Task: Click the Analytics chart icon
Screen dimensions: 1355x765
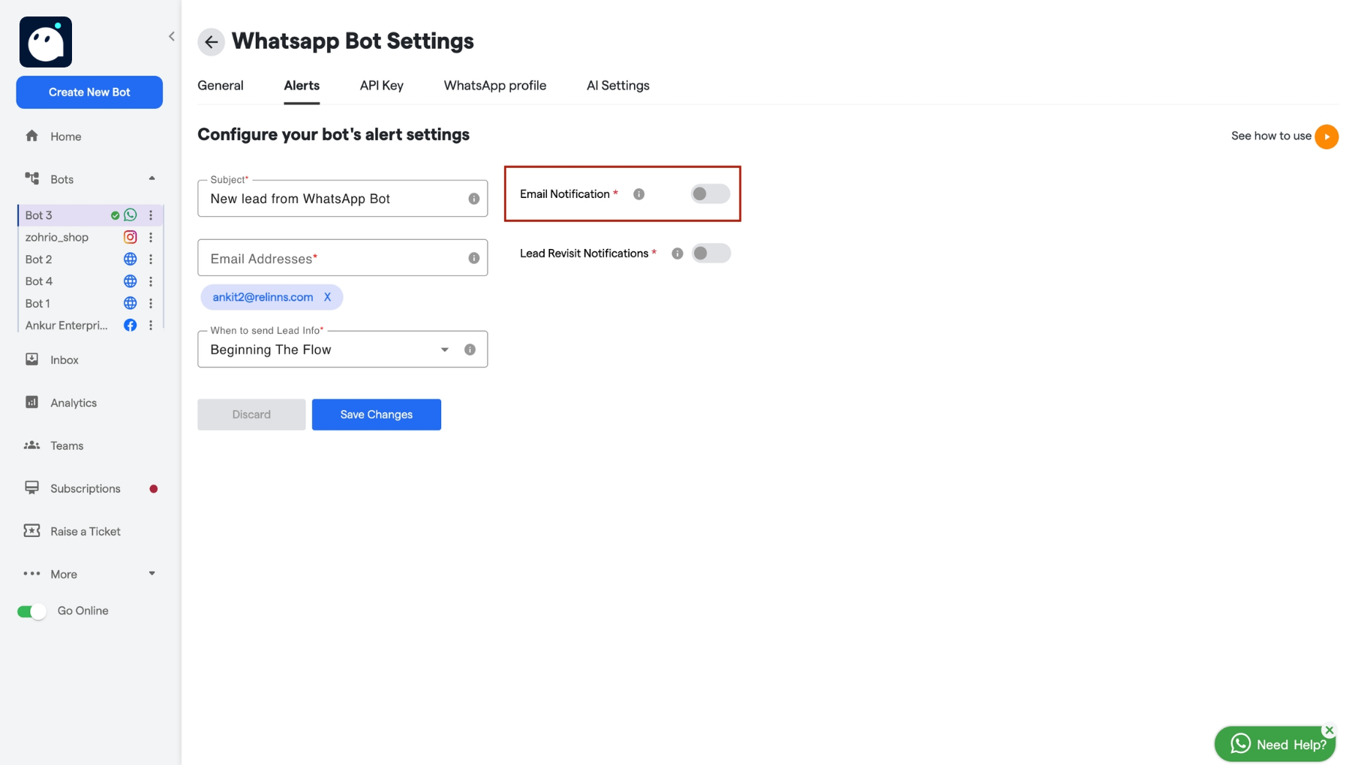Action: [32, 402]
